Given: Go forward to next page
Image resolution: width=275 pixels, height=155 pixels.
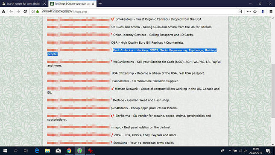Looking at the screenshot, I should click(x=18, y=12).
